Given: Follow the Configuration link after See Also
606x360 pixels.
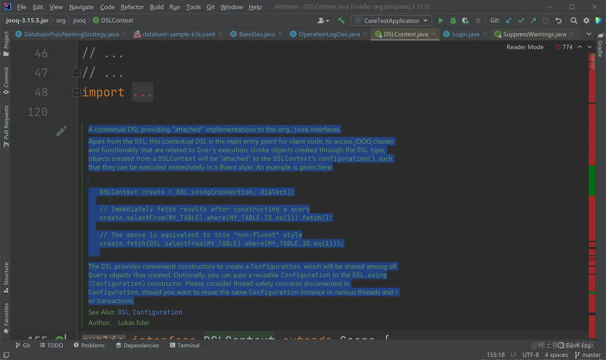Looking at the screenshot, I should pyautogui.click(x=158, y=312).
